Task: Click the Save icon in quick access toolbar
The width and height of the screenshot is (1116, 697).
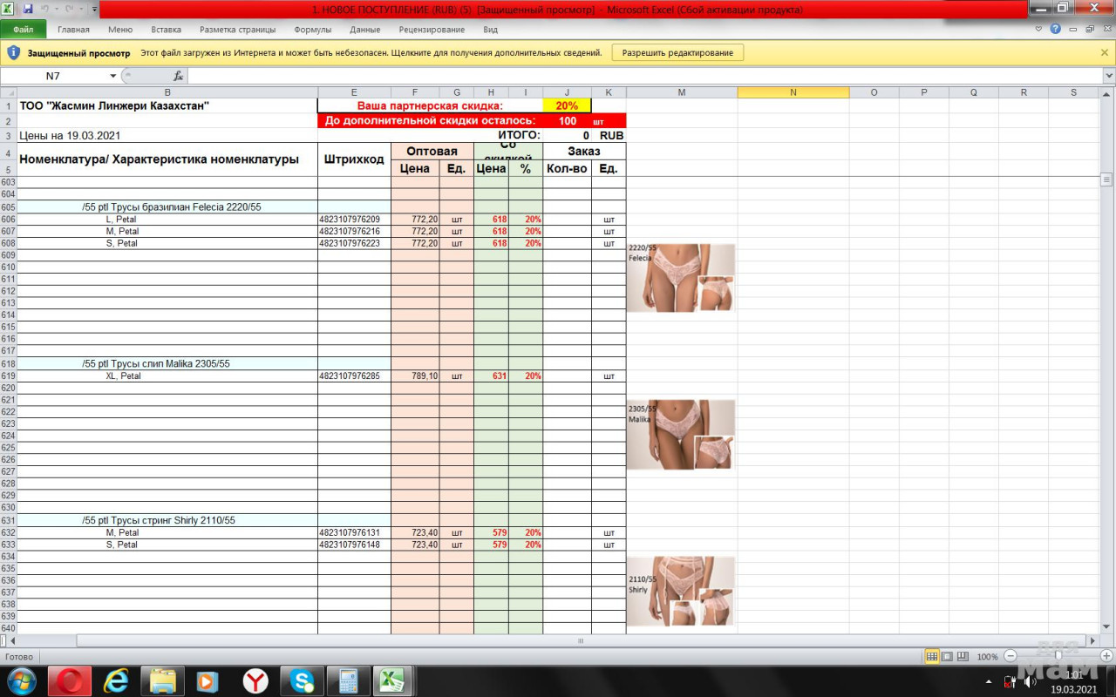Action: 28,9
